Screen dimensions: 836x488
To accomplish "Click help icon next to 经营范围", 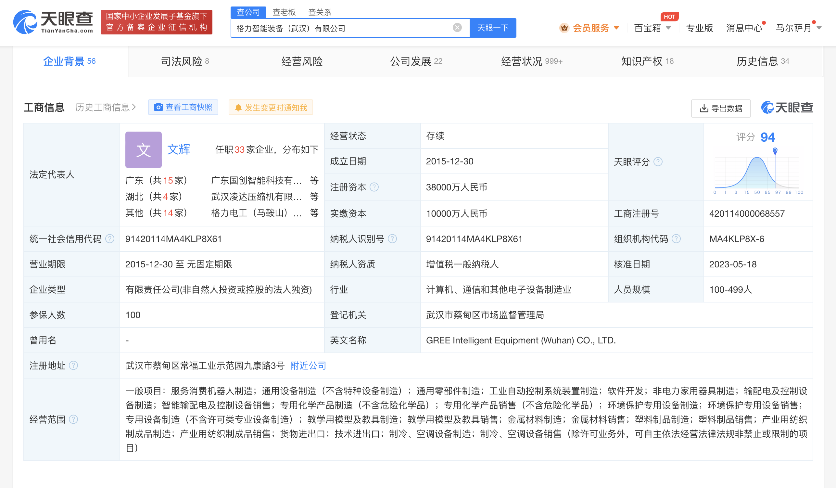I will [x=73, y=419].
